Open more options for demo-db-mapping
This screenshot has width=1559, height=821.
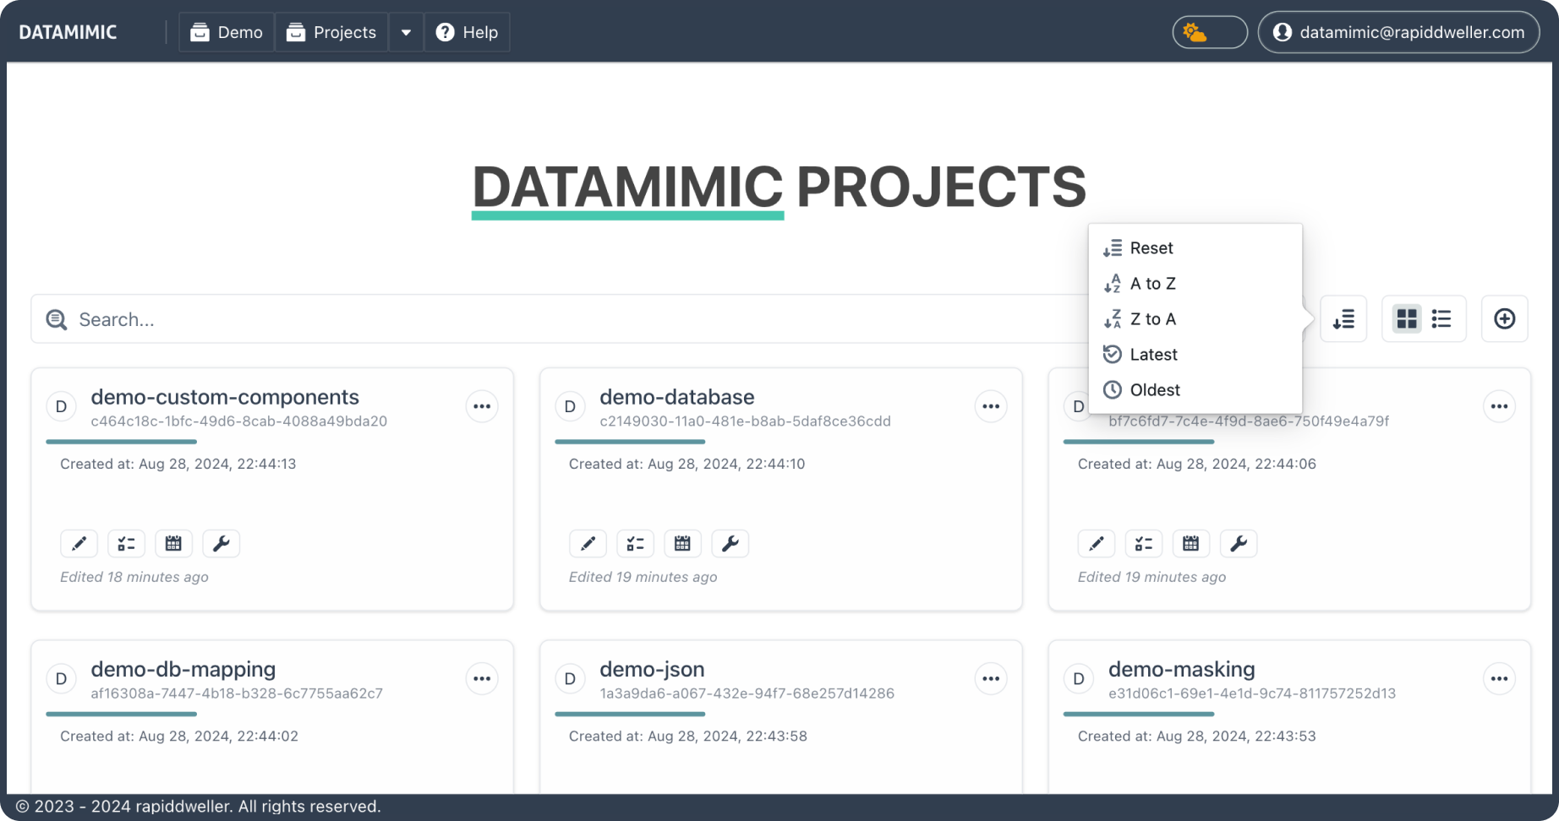click(x=482, y=678)
